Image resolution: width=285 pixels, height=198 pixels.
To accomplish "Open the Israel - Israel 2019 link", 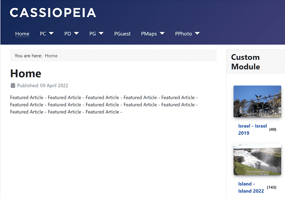I will [x=252, y=129].
